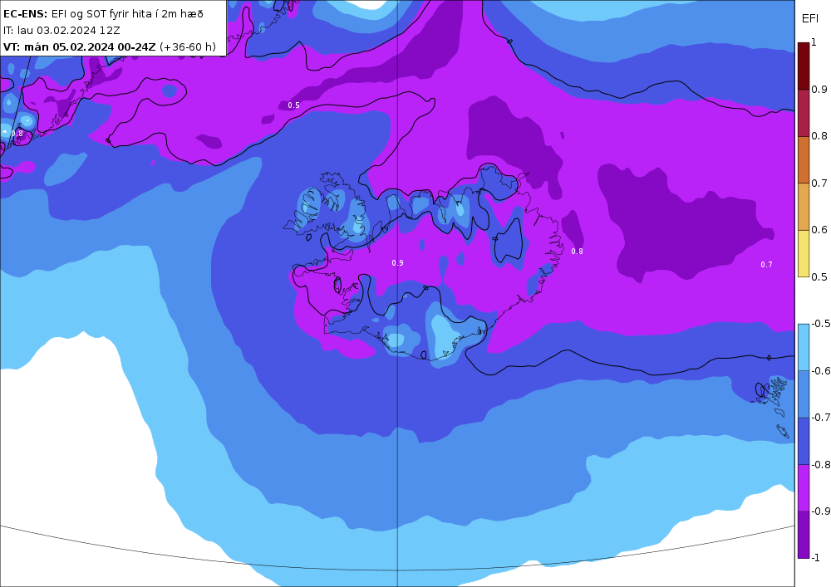The width and height of the screenshot is (831, 587).
Task: Click the 0.7 contour label near right edge
Action: [x=766, y=265]
